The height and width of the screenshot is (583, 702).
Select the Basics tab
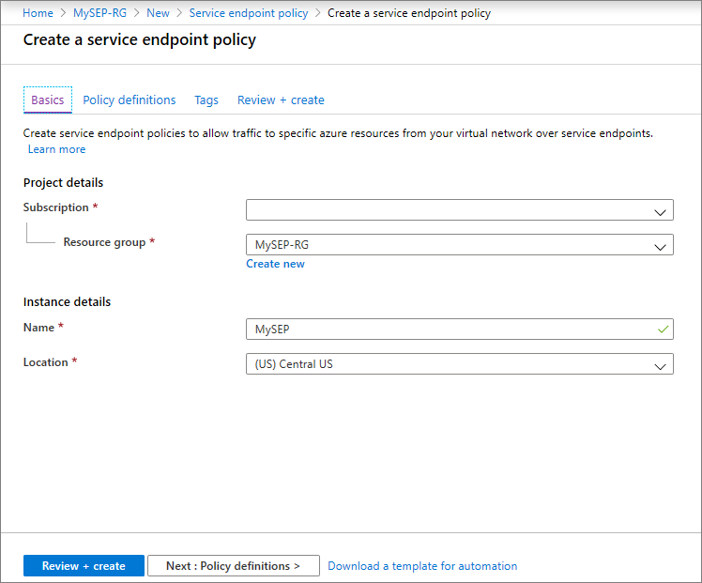(48, 100)
